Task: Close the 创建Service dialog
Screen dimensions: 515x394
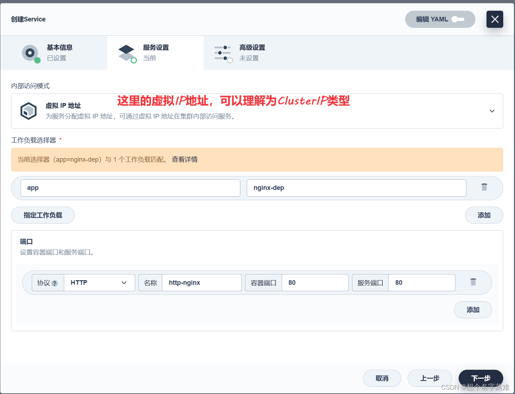Action: (495, 19)
